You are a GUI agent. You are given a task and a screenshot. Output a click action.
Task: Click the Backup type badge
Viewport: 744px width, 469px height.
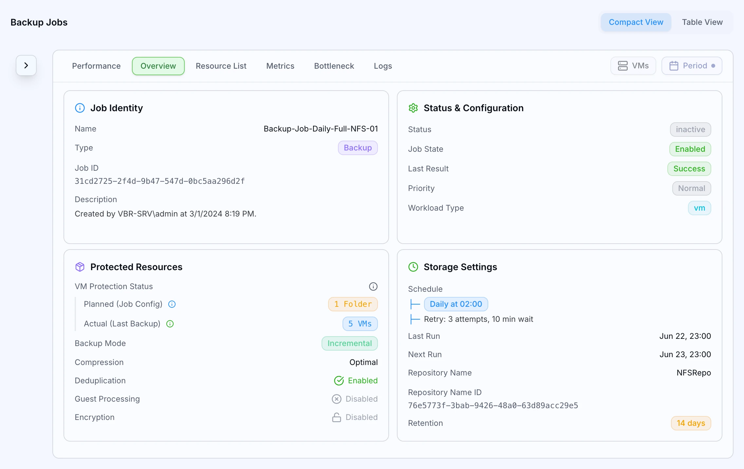[x=358, y=148]
